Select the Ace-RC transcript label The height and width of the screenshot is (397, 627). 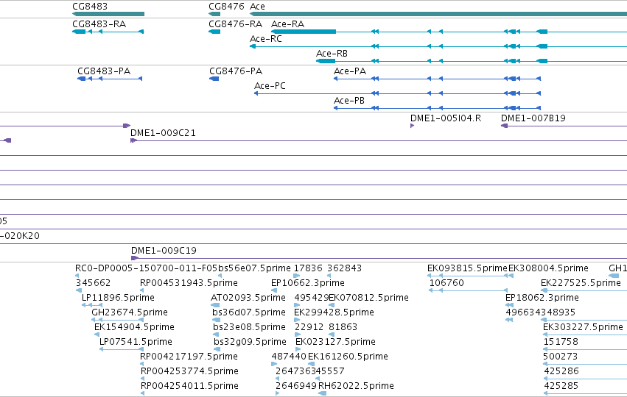click(x=266, y=39)
